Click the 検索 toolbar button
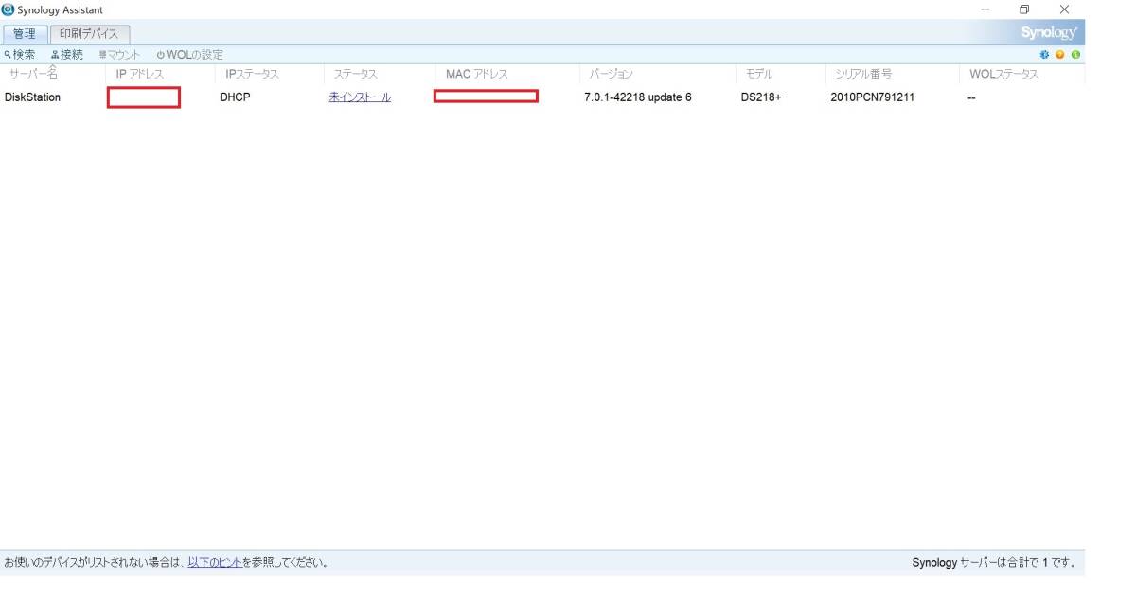Viewport: 1136px width, 615px height. [x=20, y=55]
